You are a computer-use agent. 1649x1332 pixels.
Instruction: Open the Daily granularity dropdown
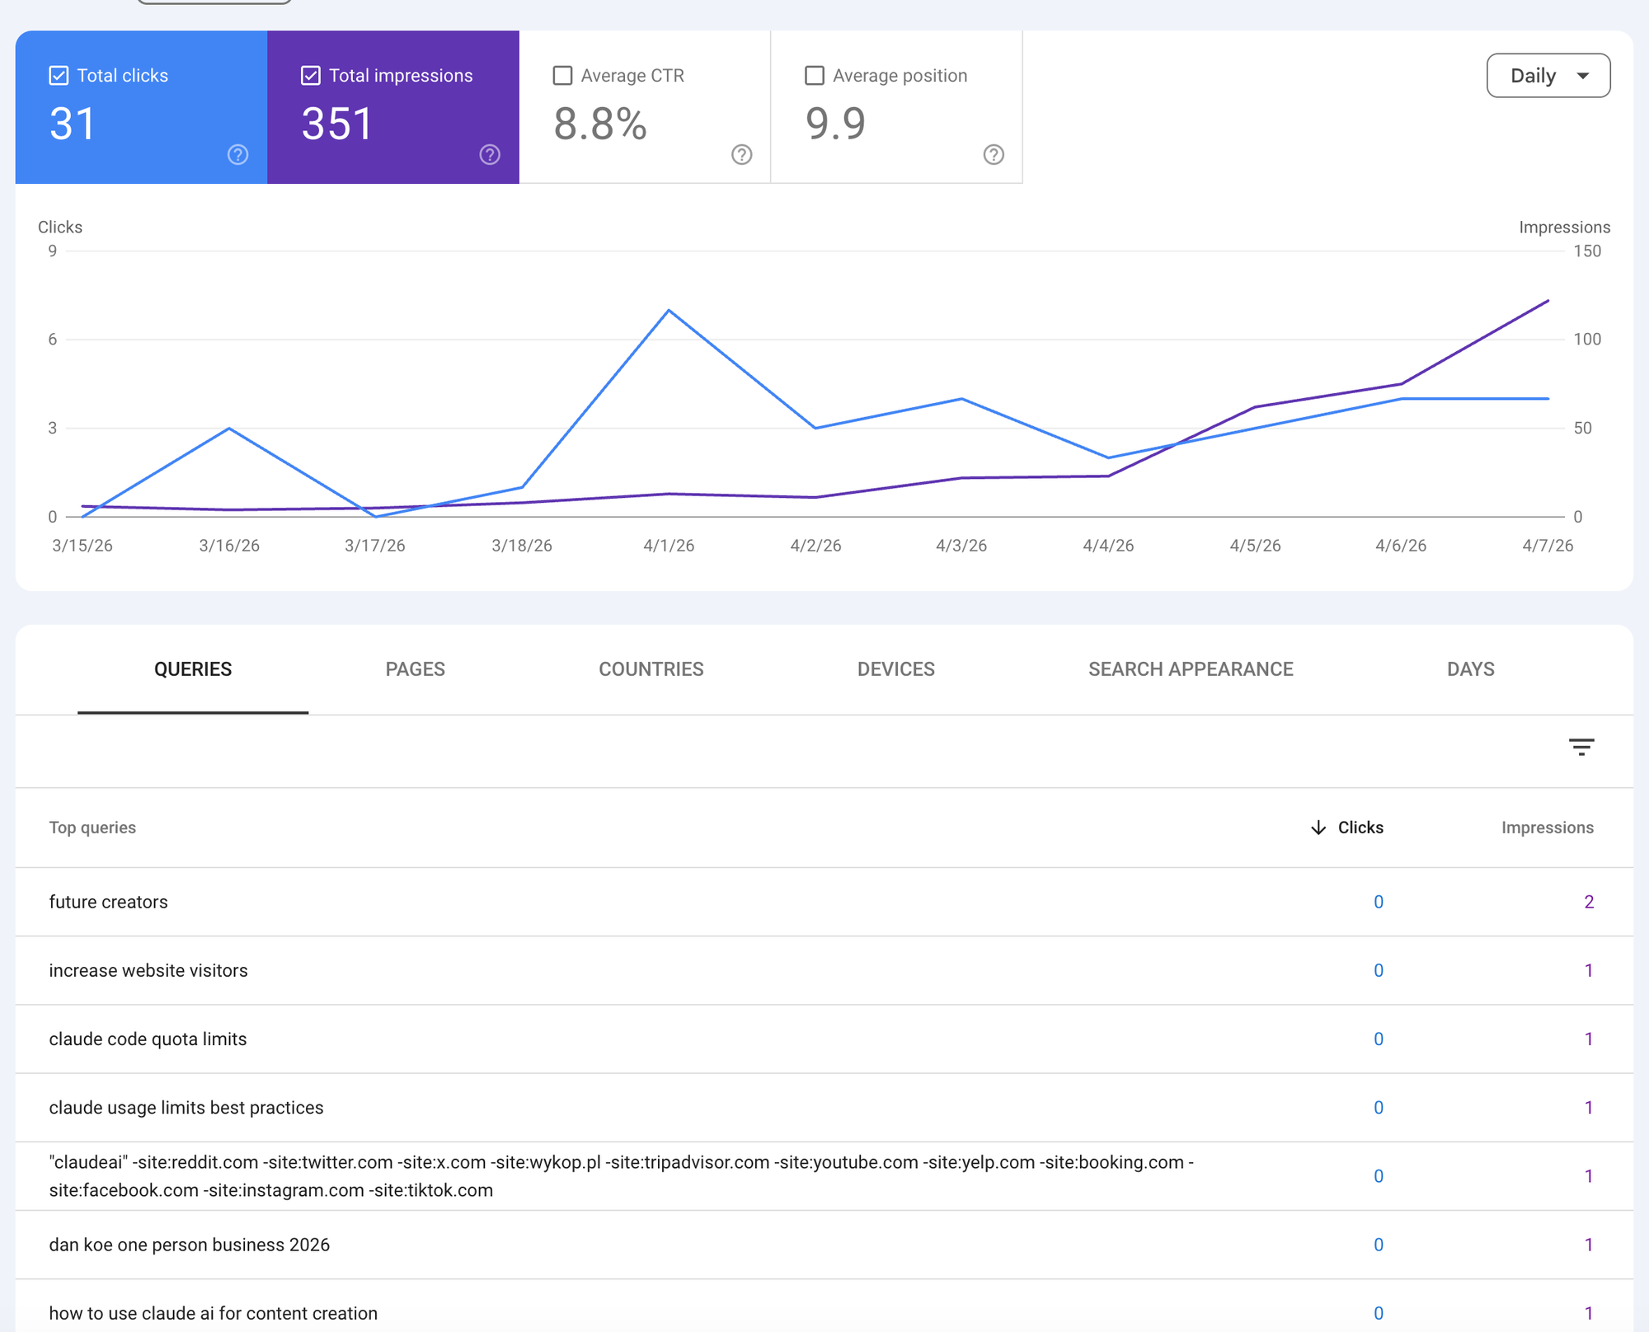point(1548,75)
